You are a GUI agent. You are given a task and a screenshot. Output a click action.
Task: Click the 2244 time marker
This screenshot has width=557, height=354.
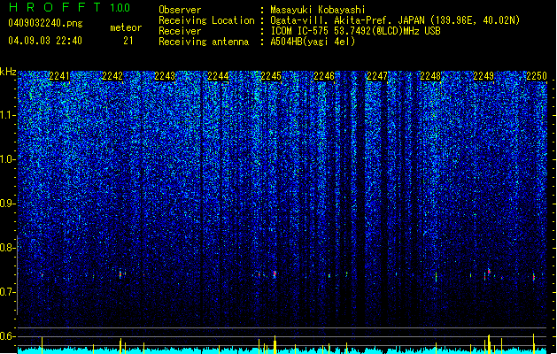point(218,76)
